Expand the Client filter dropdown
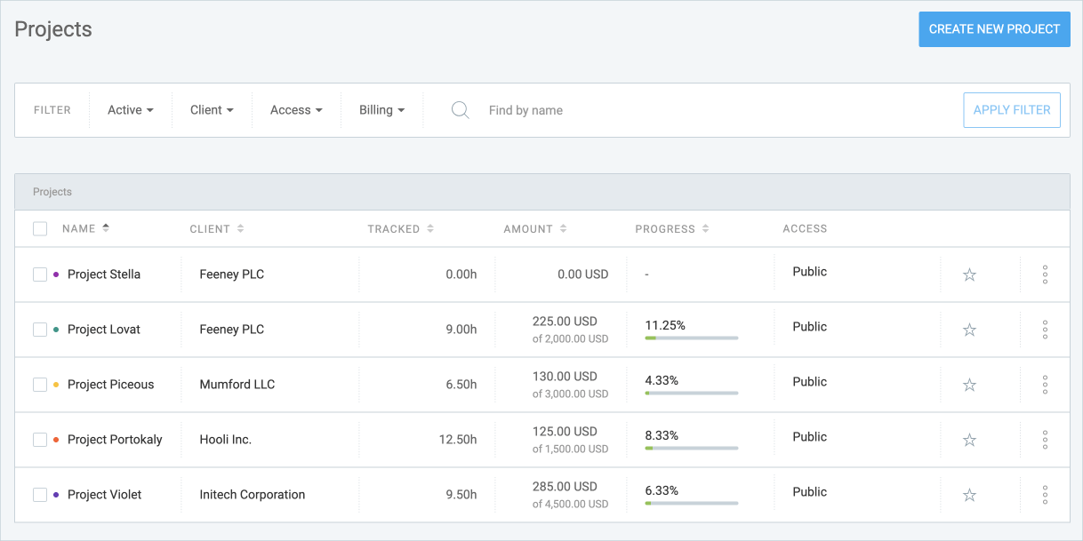 (x=212, y=109)
